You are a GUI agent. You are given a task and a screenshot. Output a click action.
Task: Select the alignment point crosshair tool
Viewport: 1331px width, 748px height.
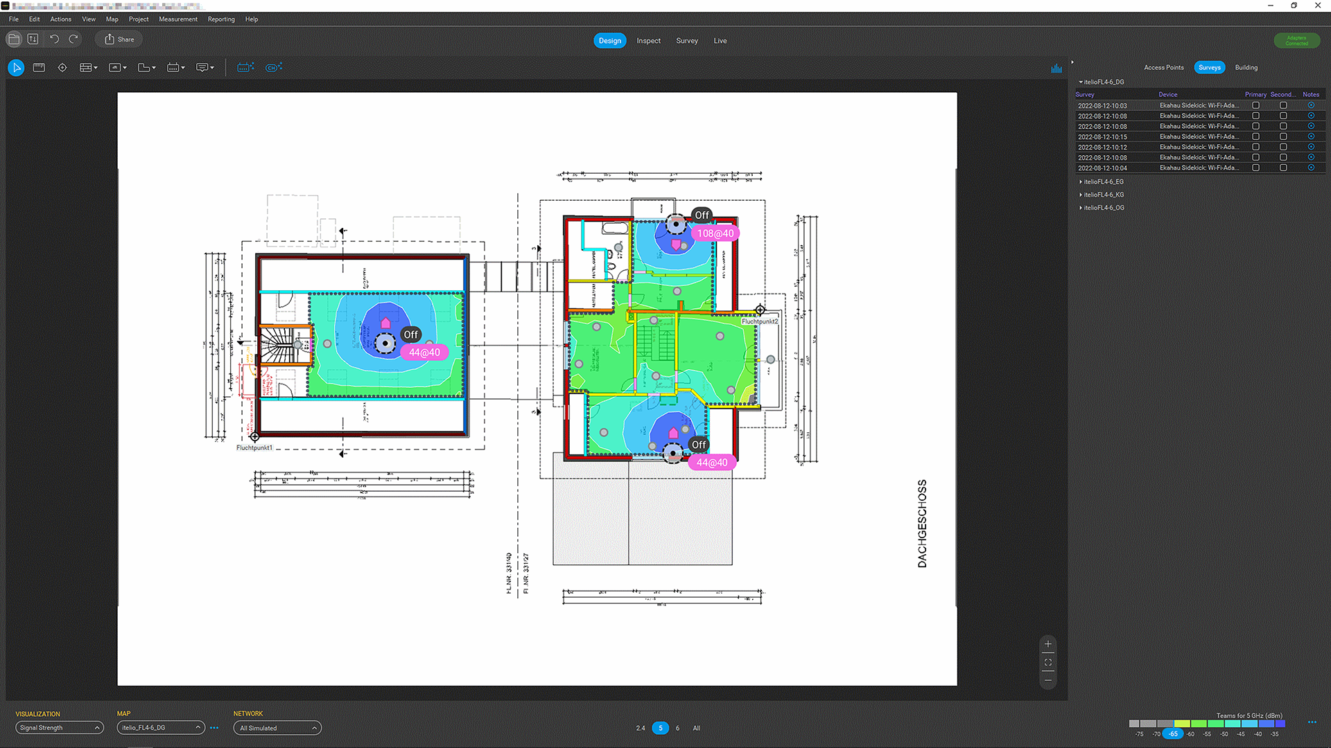pyautogui.click(x=62, y=67)
